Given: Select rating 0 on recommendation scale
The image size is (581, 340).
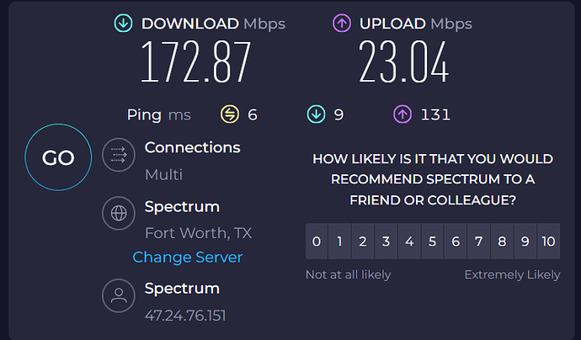Looking at the screenshot, I should 317,242.
